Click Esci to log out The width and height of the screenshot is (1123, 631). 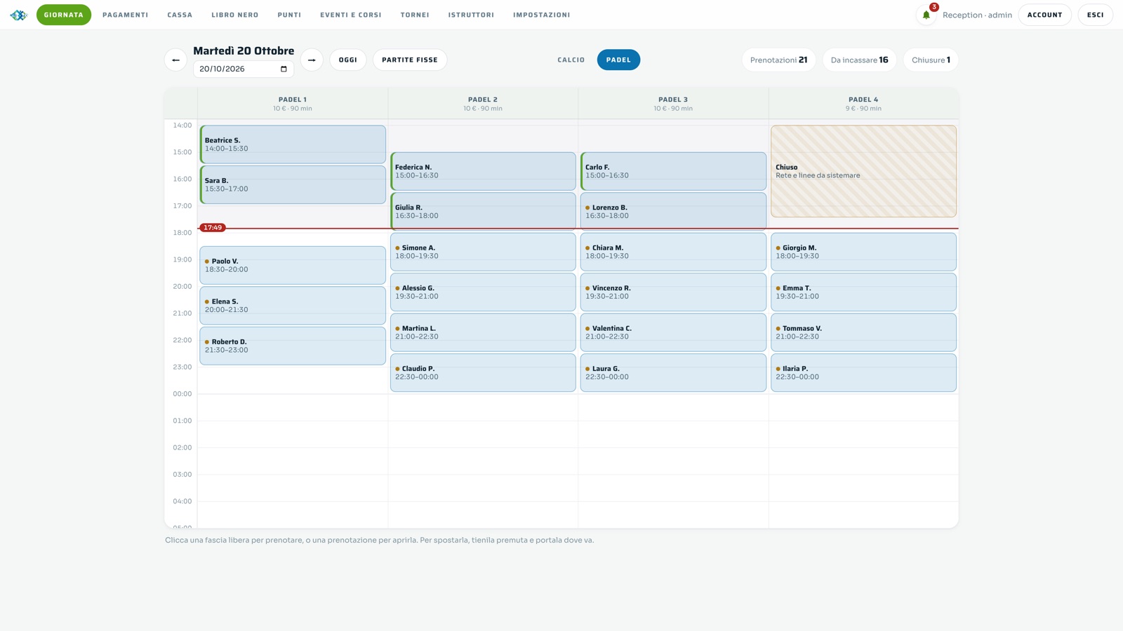click(x=1095, y=15)
